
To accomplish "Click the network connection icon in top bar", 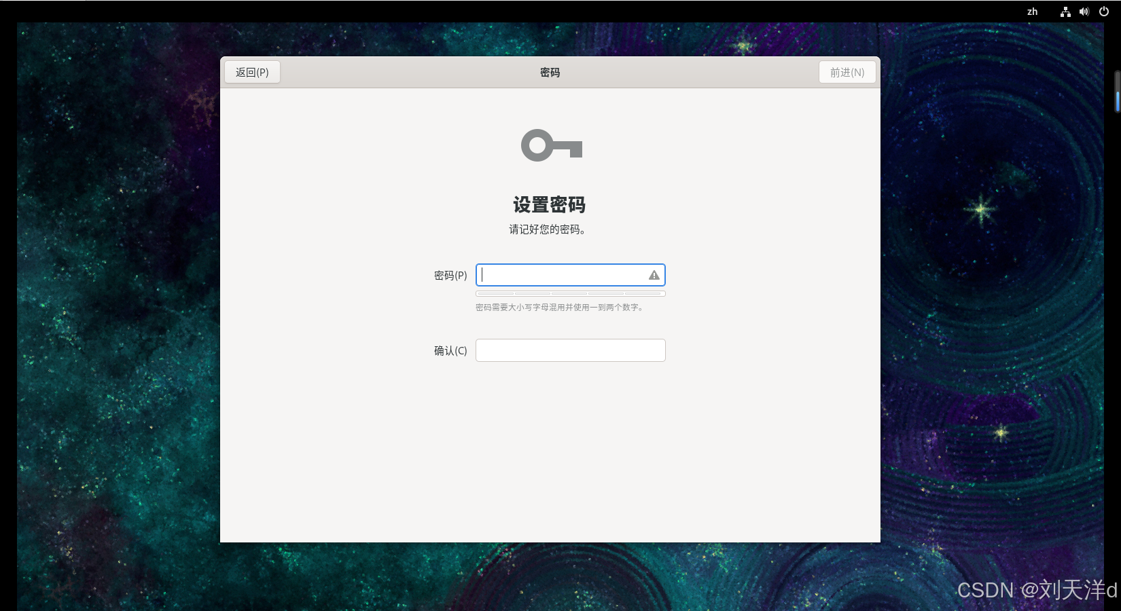I will (1065, 12).
